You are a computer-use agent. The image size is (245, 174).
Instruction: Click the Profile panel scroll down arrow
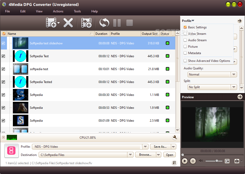(x=241, y=88)
